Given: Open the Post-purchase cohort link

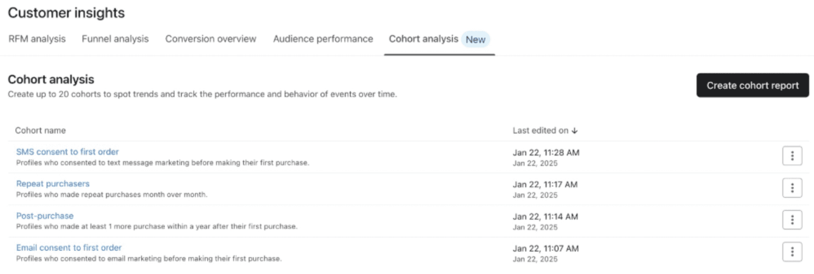Looking at the screenshot, I should [x=44, y=216].
